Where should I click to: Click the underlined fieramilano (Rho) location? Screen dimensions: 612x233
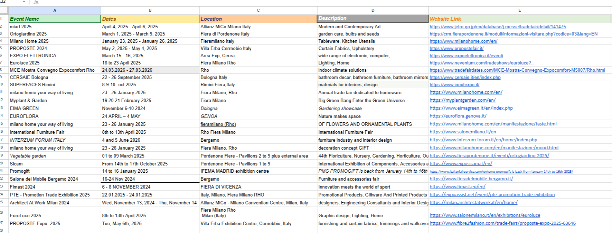coord(218,124)
